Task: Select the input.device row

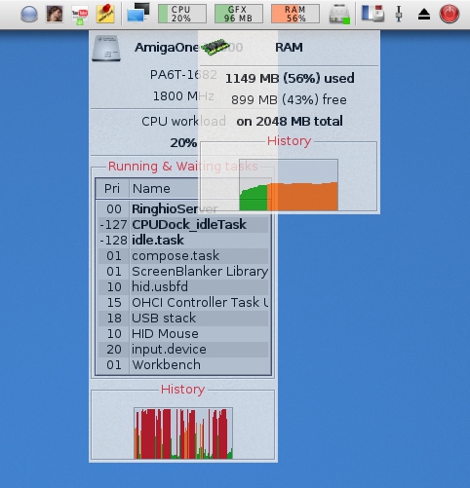Action: [x=183, y=350]
